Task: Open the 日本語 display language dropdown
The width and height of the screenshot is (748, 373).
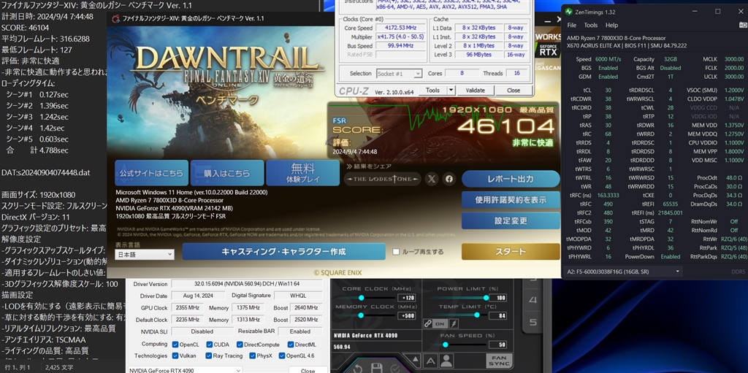Action: [144, 255]
